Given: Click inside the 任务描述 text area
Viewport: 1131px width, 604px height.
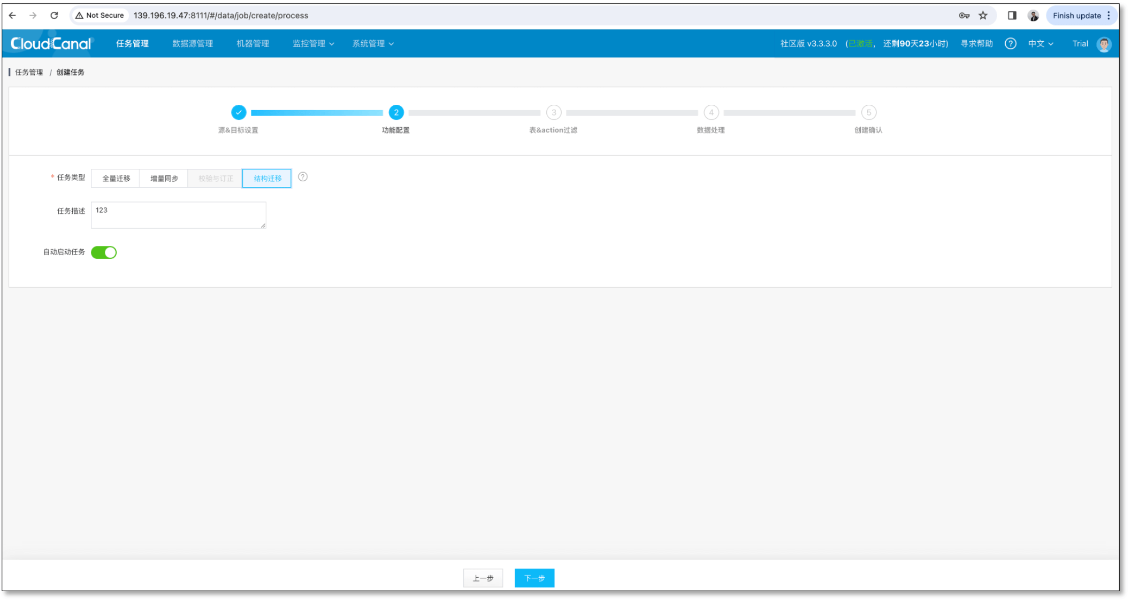Looking at the screenshot, I should pyautogui.click(x=178, y=214).
